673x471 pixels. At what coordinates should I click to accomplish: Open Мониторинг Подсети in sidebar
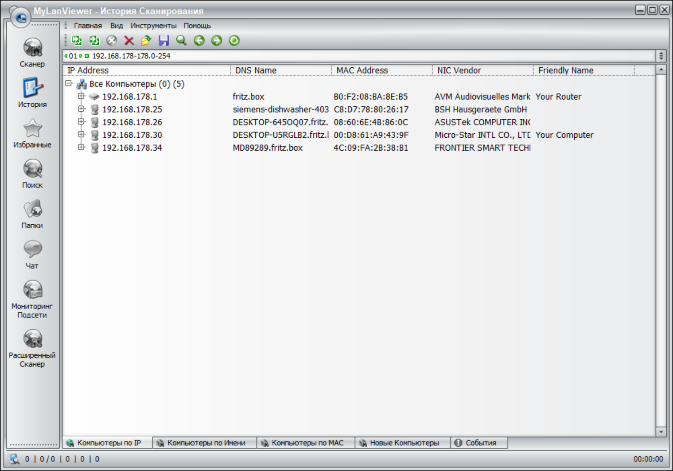point(32,299)
